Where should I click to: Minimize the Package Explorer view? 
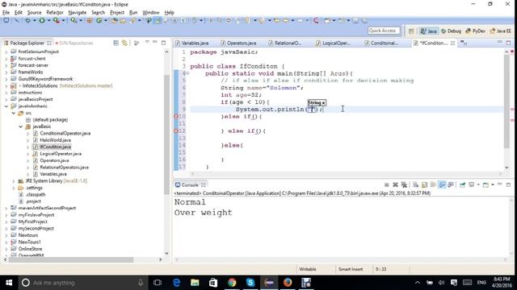pyautogui.click(x=154, y=43)
